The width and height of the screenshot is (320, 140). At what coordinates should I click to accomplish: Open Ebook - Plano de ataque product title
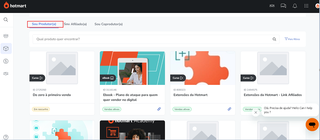click(x=131, y=97)
